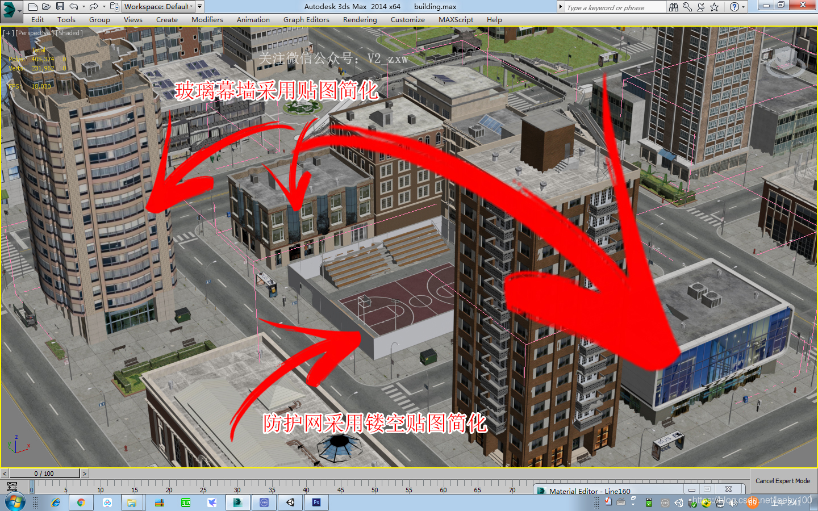Open the green iQIYI icon on taskbar
Viewport: 818px width, 511px height.
click(x=185, y=502)
